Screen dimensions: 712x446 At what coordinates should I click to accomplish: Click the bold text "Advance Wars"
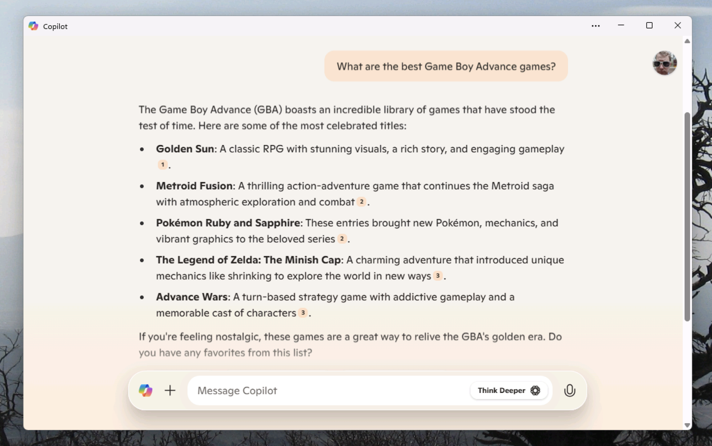pyautogui.click(x=192, y=297)
